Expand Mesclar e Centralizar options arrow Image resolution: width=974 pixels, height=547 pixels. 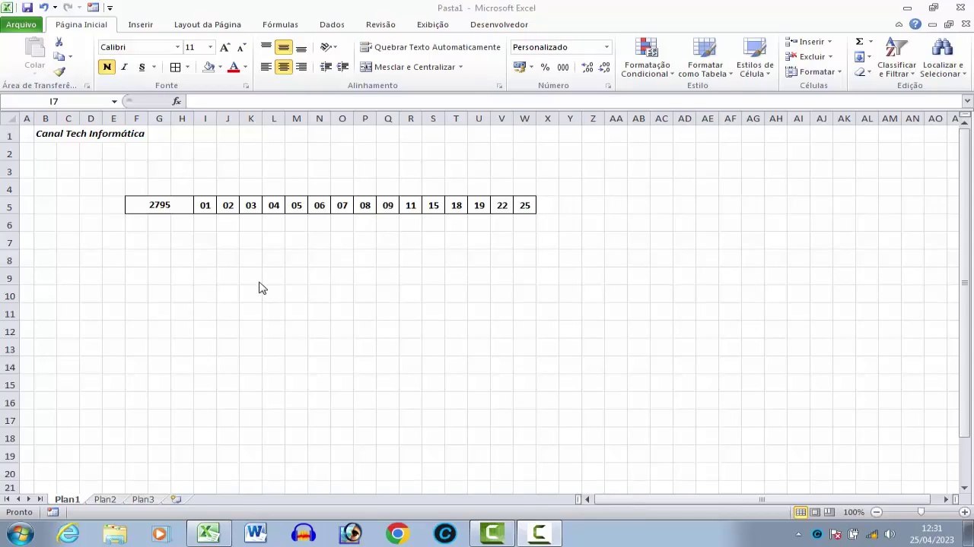point(460,67)
